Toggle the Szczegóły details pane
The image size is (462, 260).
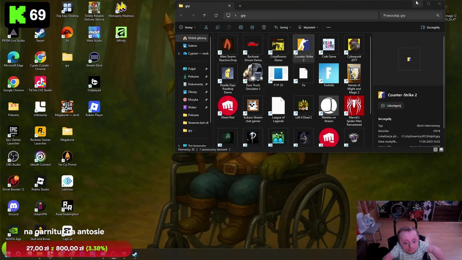pos(430,27)
